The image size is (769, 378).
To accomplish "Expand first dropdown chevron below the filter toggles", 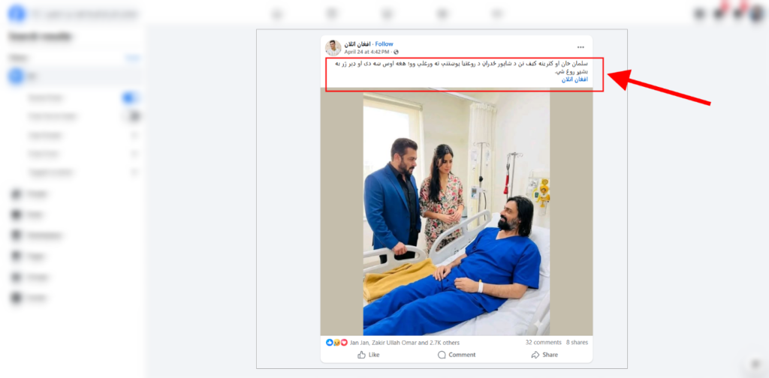I will [x=134, y=135].
